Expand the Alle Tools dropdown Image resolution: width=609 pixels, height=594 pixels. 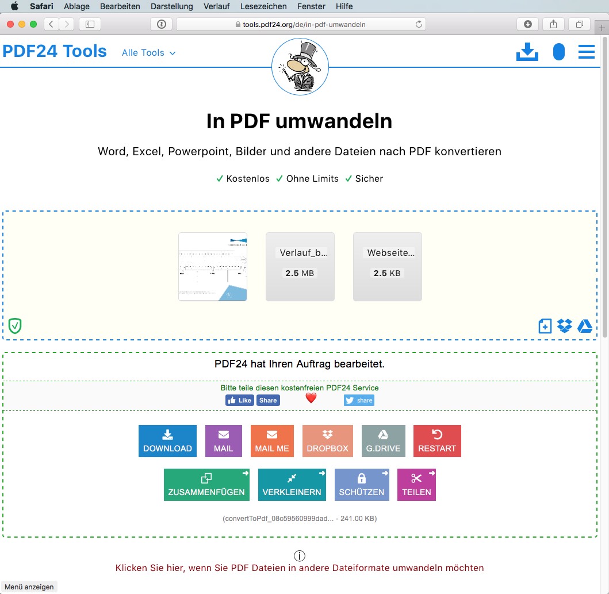(x=149, y=53)
